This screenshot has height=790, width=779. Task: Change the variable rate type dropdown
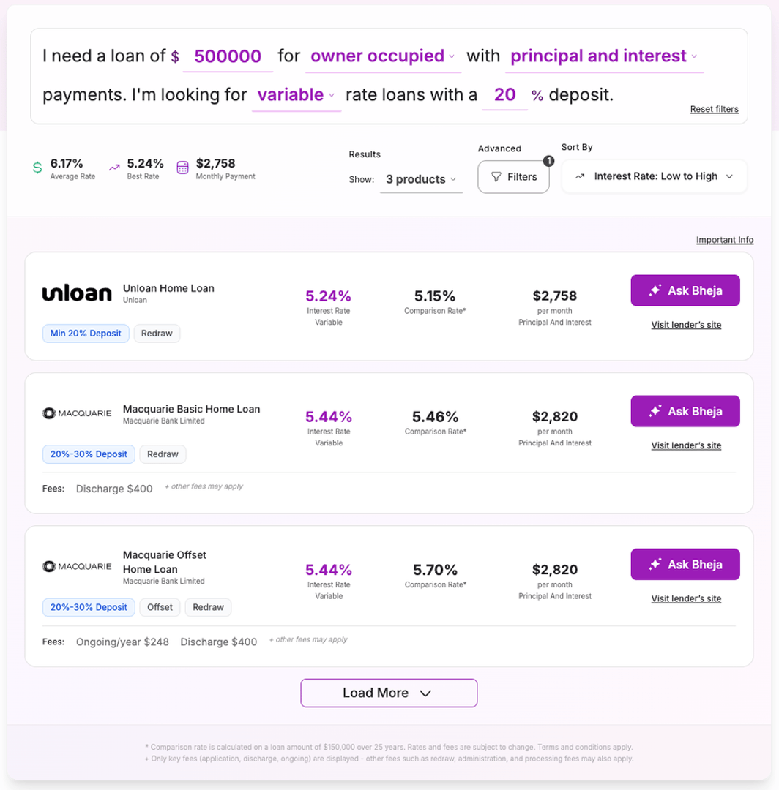point(296,94)
